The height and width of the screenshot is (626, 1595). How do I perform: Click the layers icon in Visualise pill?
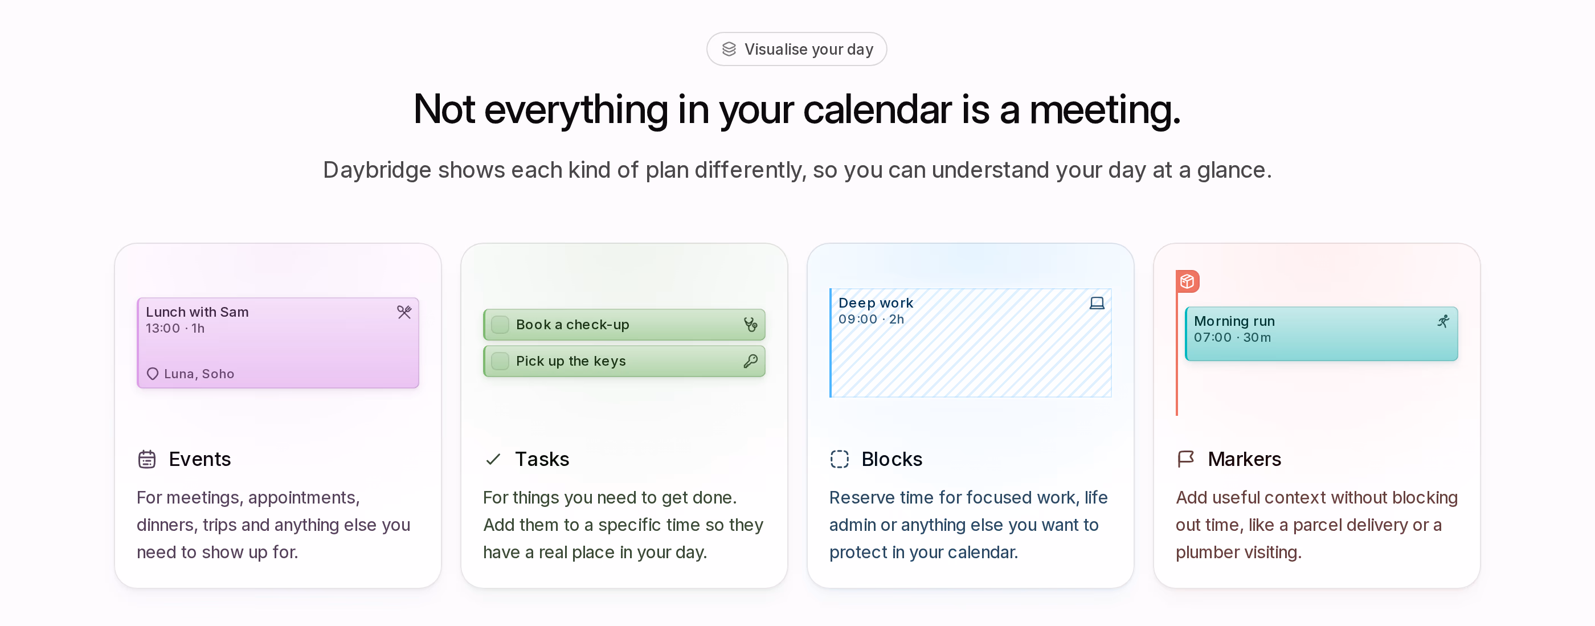[x=729, y=49]
